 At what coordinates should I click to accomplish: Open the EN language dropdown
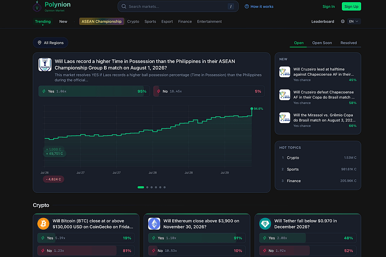tap(354, 21)
